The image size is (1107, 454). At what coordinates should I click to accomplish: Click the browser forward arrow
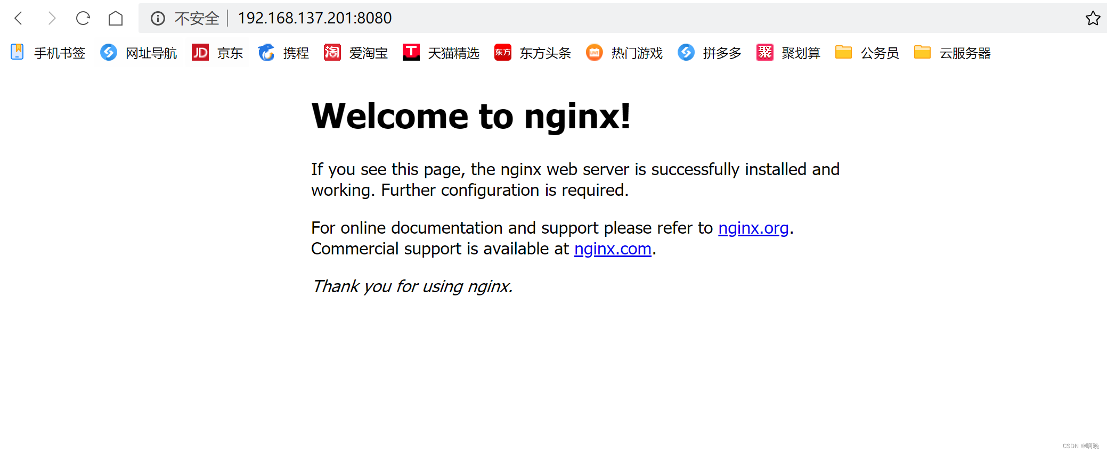pos(51,19)
